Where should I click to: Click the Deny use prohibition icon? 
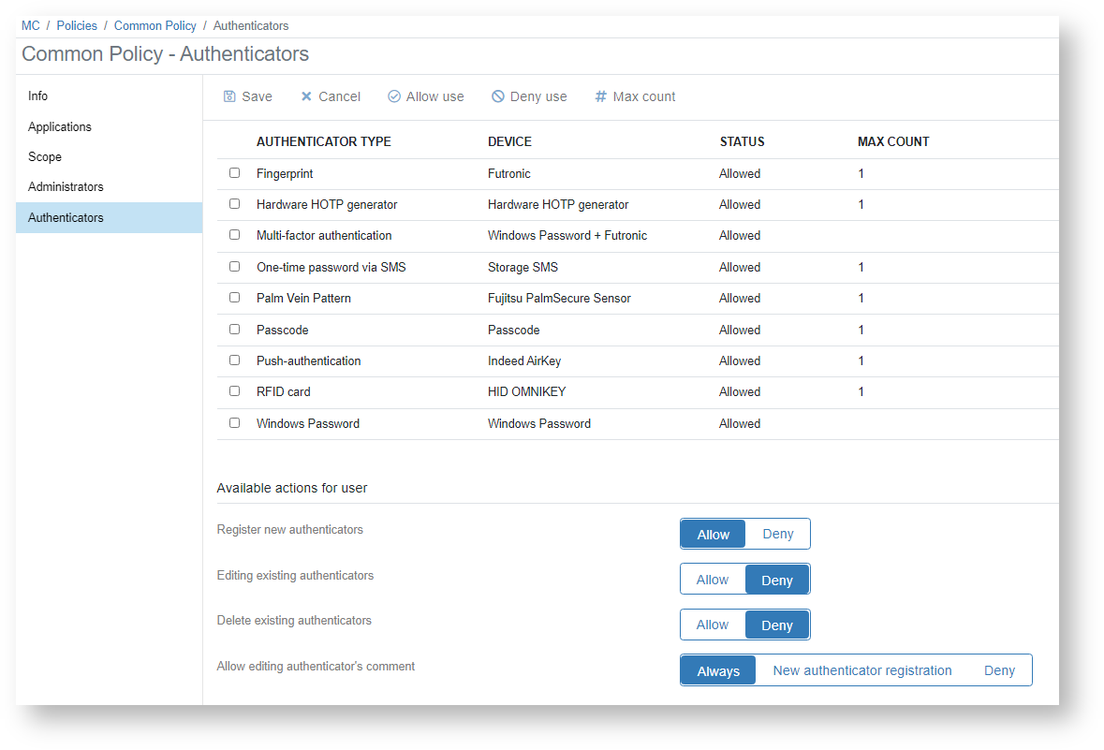tap(498, 96)
